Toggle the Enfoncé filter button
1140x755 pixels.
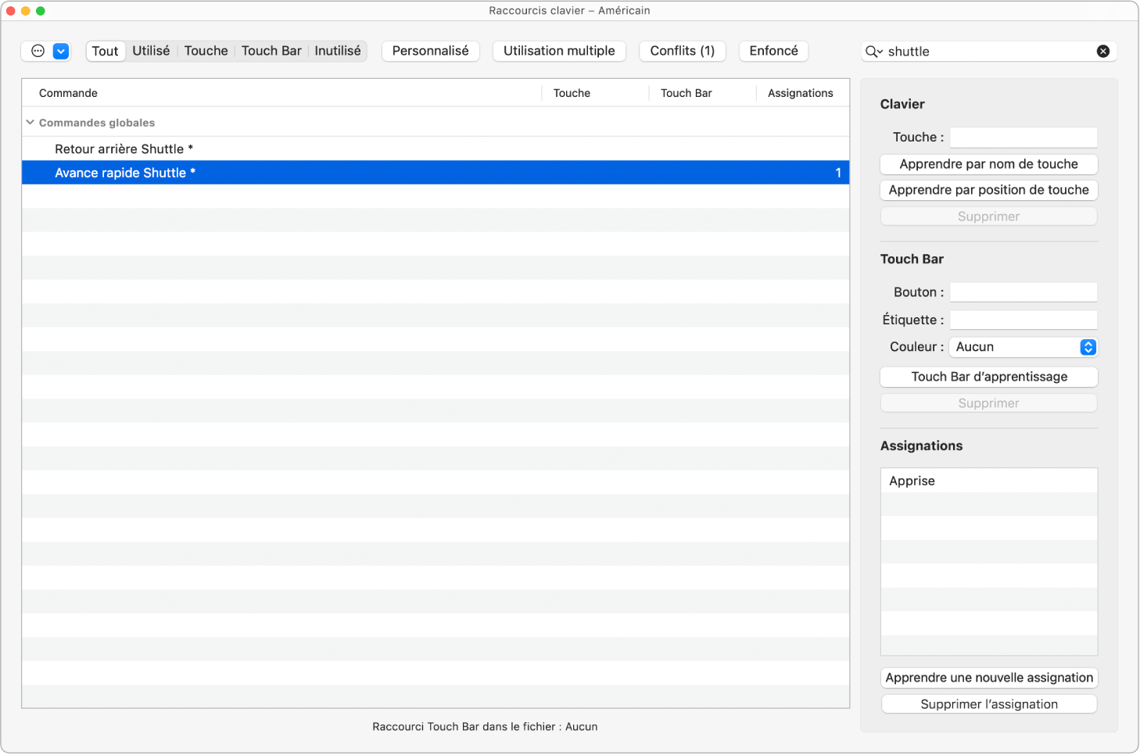click(x=773, y=51)
